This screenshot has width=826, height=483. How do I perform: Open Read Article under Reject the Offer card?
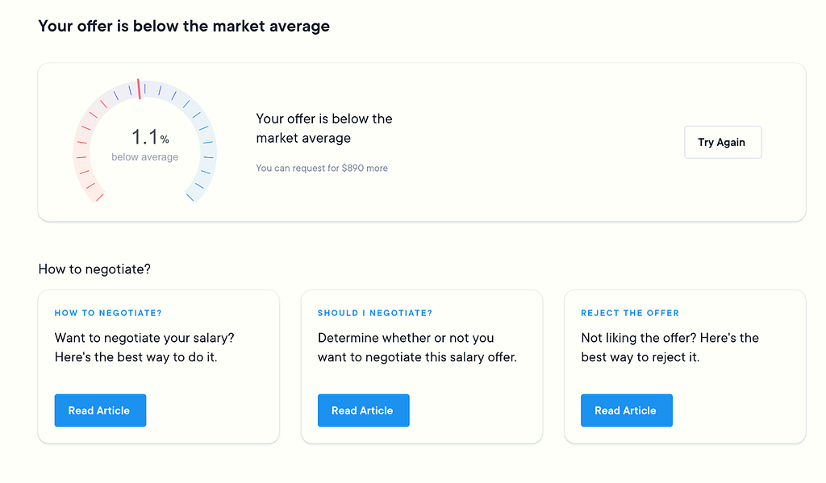626,410
